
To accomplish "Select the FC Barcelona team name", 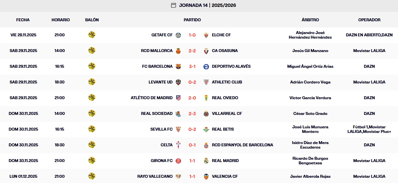I will tap(157, 66).
